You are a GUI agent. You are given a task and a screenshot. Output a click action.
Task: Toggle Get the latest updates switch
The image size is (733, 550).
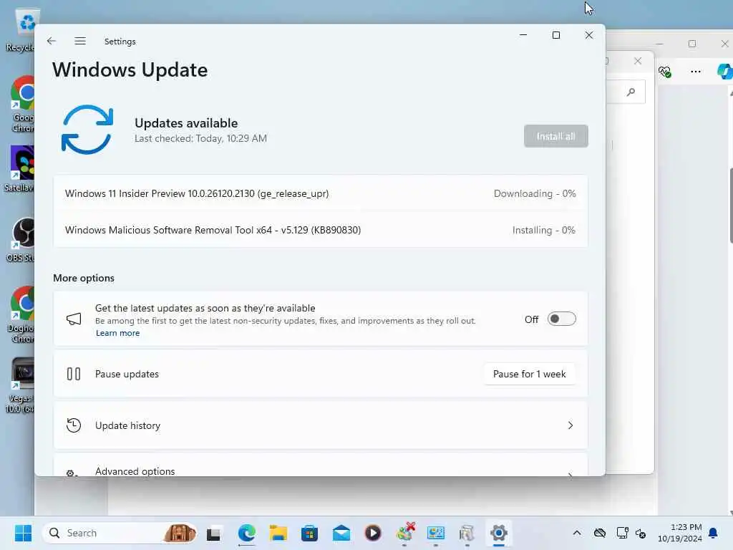[561, 319]
